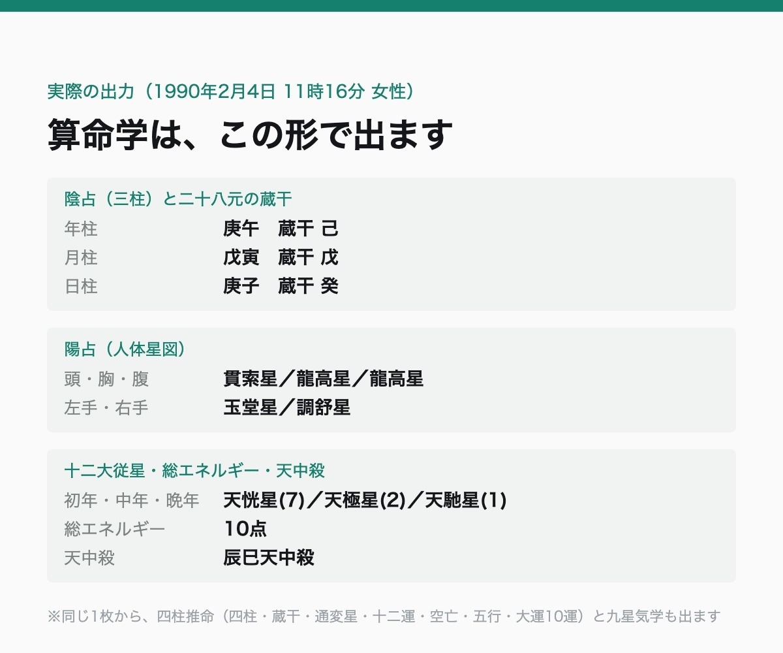Select the value 戊寅 蔵干 戊
Image resolution: width=783 pixels, height=653 pixels.
click(x=281, y=257)
